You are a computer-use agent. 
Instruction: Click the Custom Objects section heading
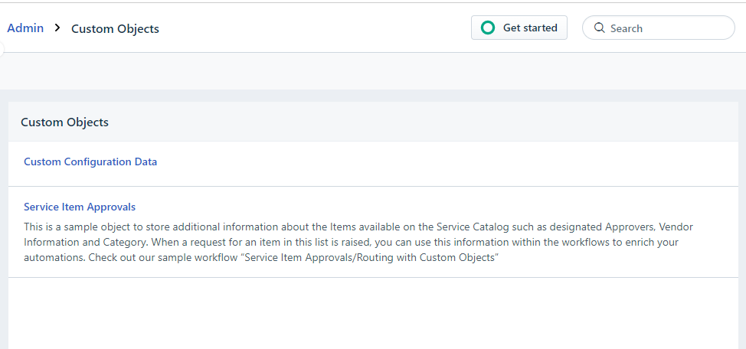coord(64,122)
